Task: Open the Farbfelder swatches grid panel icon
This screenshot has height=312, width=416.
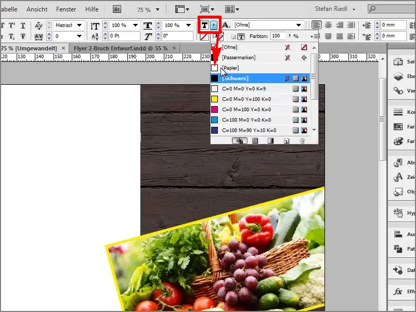Action: [398, 126]
